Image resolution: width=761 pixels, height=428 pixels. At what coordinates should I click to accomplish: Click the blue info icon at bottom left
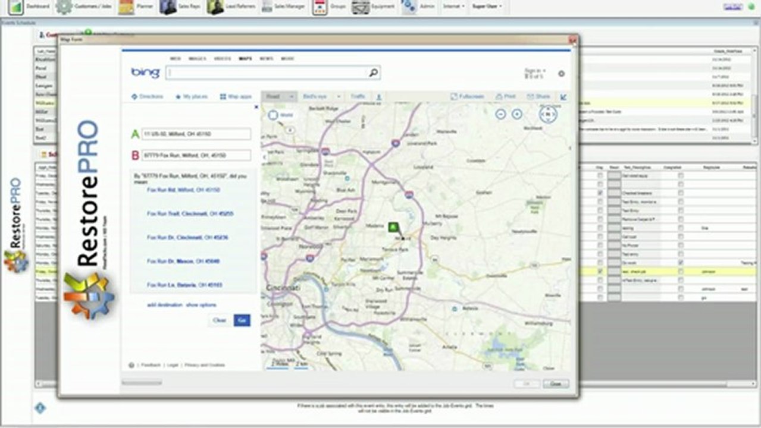(40, 408)
